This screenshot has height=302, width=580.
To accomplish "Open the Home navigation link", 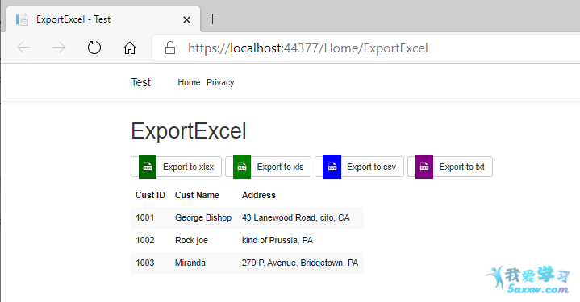I will tap(189, 82).
